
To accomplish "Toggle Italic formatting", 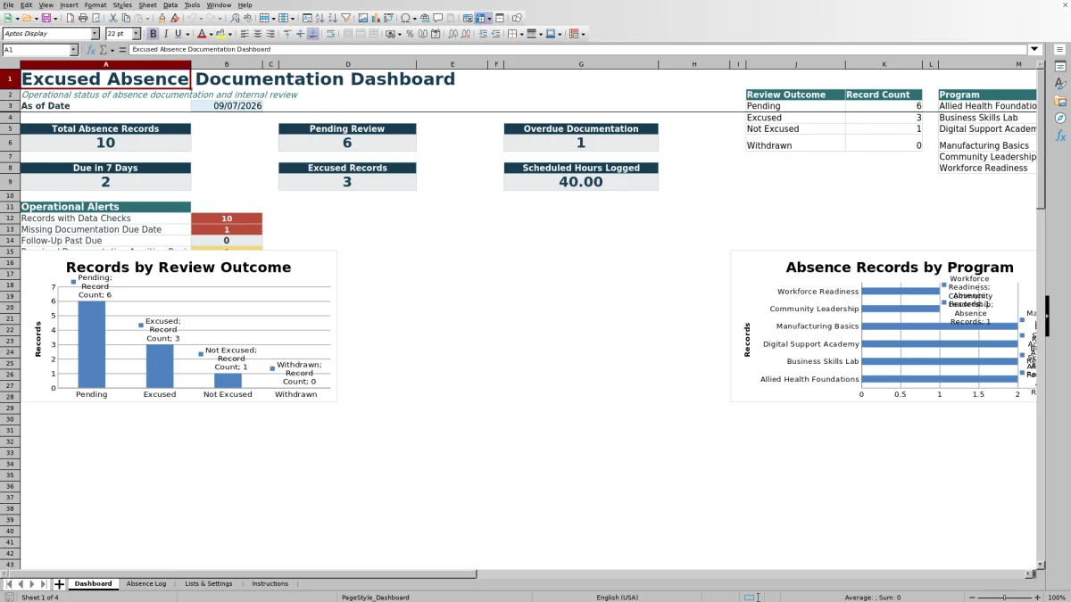I will 166,34.
